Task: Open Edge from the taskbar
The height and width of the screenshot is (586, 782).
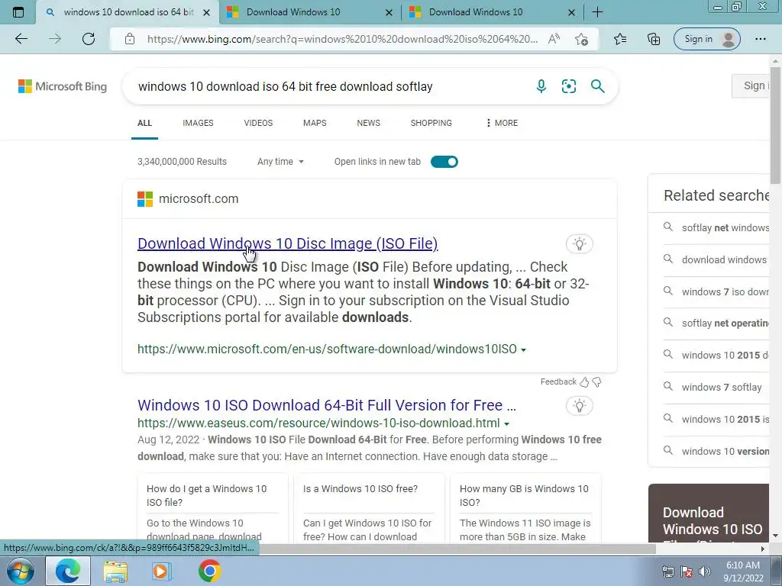Action: click(x=68, y=571)
